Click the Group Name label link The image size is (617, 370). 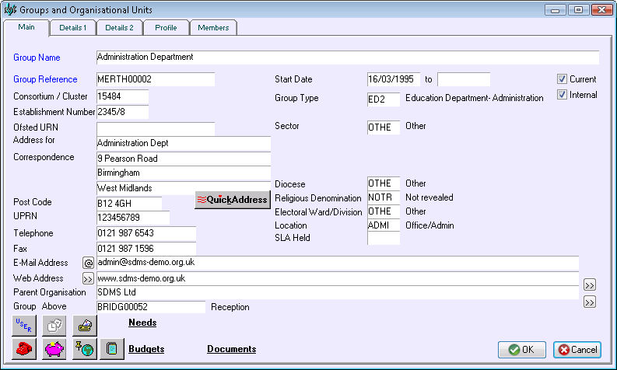coord(37,58)
